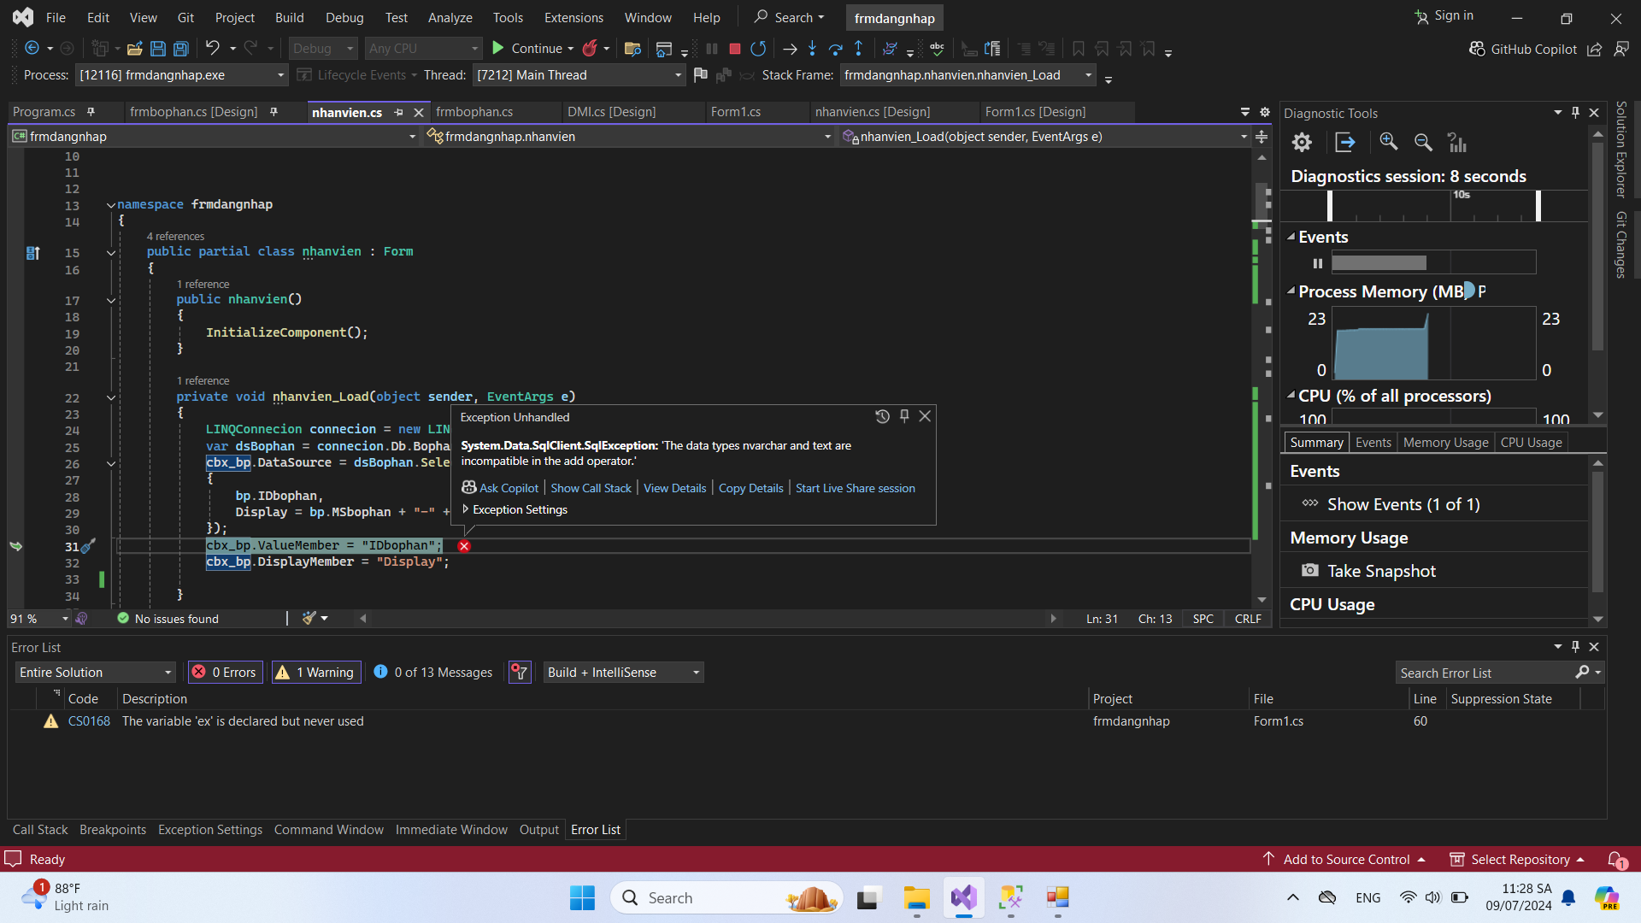Click the red exception marker on line 31
The height and width of the screenshot is (923, 1641).
464,546
